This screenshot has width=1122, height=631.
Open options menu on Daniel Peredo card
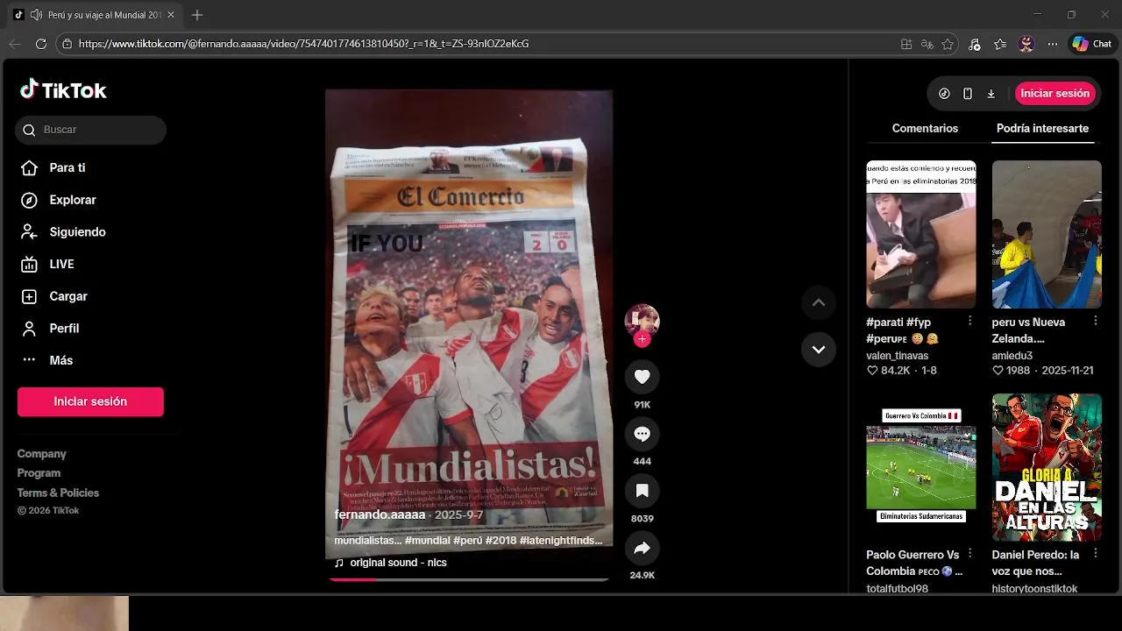1096,555
